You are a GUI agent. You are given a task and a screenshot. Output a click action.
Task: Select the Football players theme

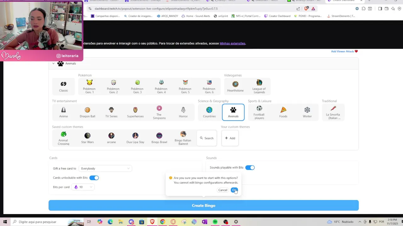[259, 112]
